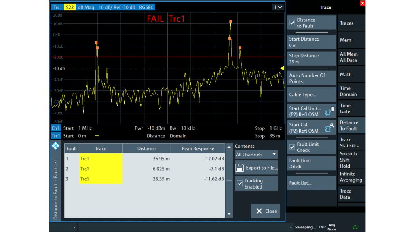Click the fault list scrollbar down arrow

229,214
